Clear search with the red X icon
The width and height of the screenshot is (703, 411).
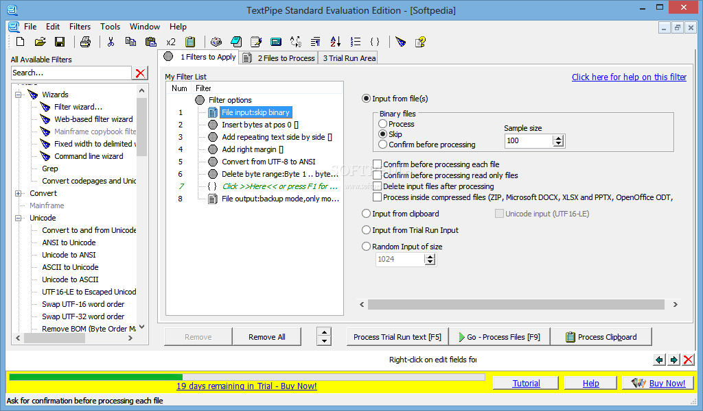pyautogui.click(x=140, y=73)
